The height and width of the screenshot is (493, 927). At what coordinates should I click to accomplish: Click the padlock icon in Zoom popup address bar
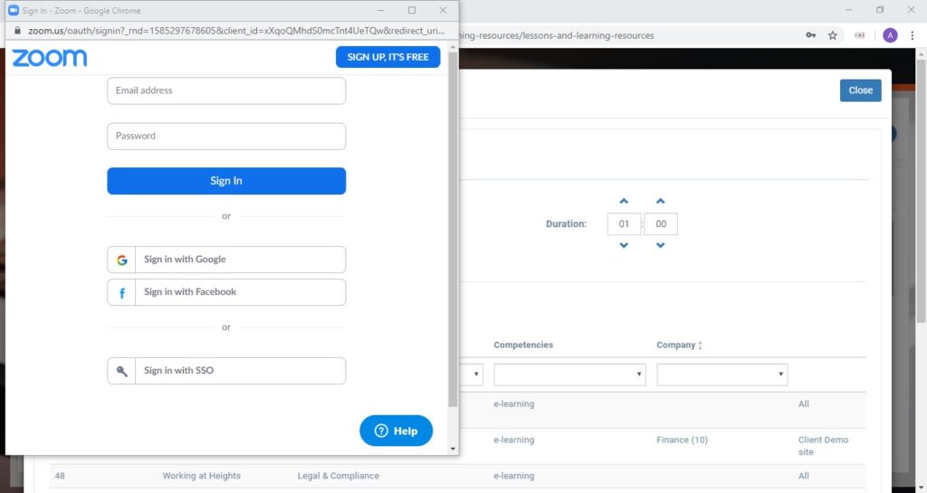(x=17, y=31)
